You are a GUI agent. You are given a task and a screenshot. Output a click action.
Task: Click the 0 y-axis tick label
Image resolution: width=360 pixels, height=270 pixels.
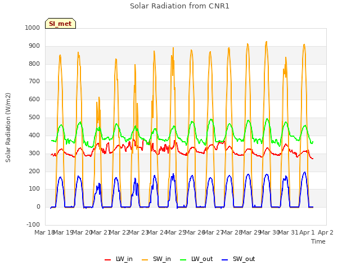tap(38, 206)
